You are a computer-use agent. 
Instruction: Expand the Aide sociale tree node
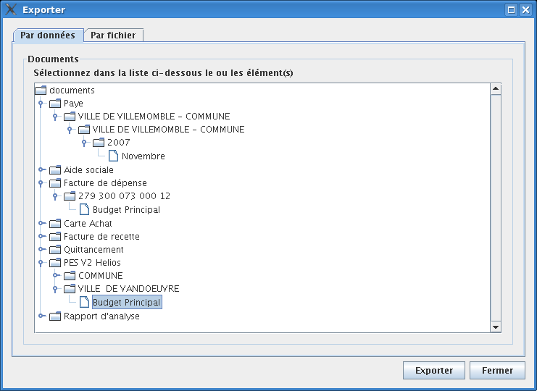[x=41, y=170]
